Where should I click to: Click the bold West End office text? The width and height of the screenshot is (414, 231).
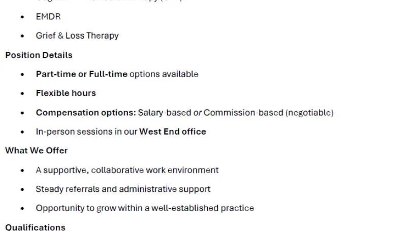coord(173,131)
